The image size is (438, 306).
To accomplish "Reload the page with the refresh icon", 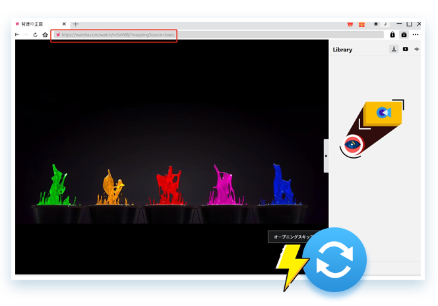I will [35, 35].
